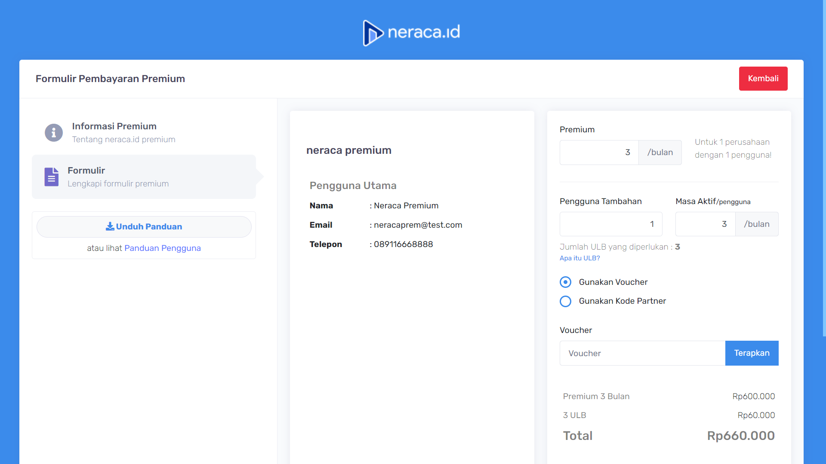826x464 pixels.
Task: Click the Unduh Panduan button
Action: (x=144, y=227)
